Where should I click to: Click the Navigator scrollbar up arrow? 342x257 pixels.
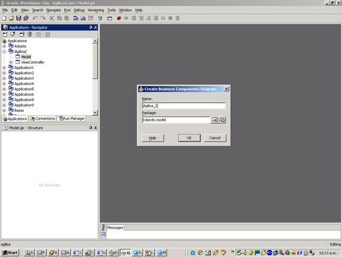tap(95, 41)
